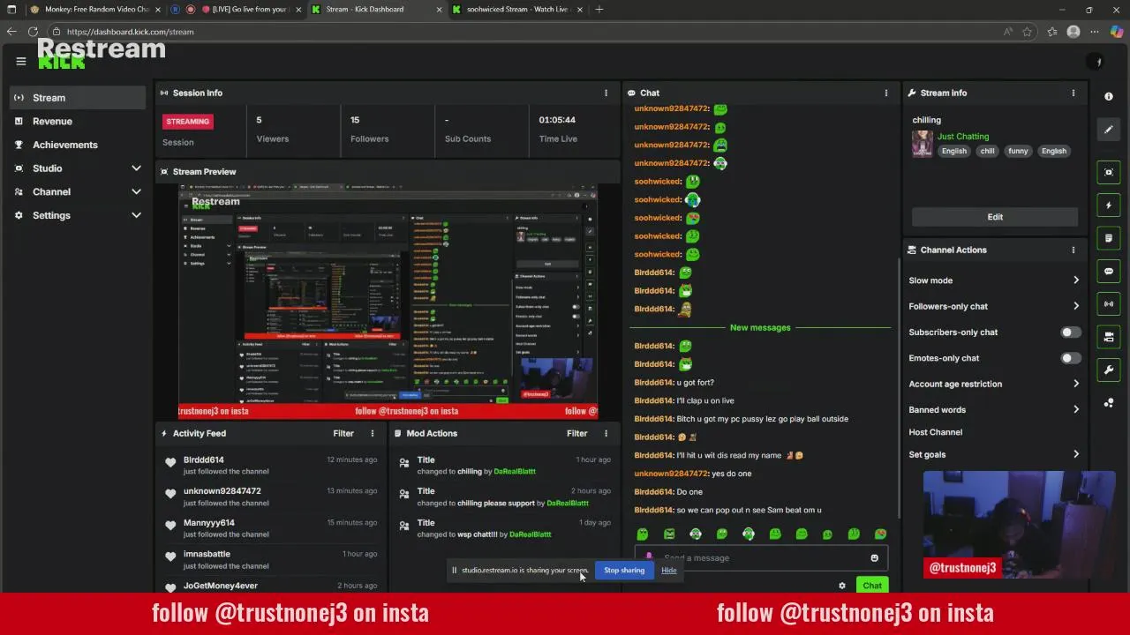Image resolution: width=1130 pixels, height=635 pixels.
Task: Click the Stream Preview video thumbnail
Action: 388,300
